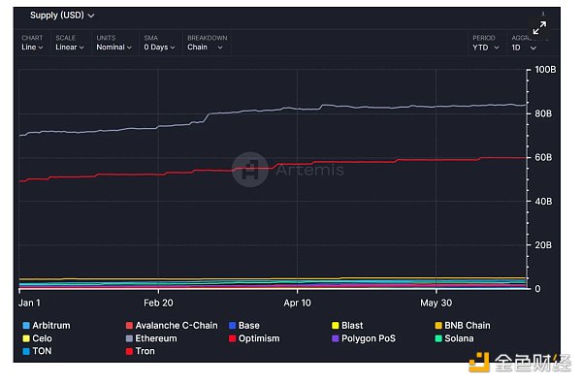Click the Solana green legend swatch
The height and width of the screenshot is (383, 582).
pos(438,338)
